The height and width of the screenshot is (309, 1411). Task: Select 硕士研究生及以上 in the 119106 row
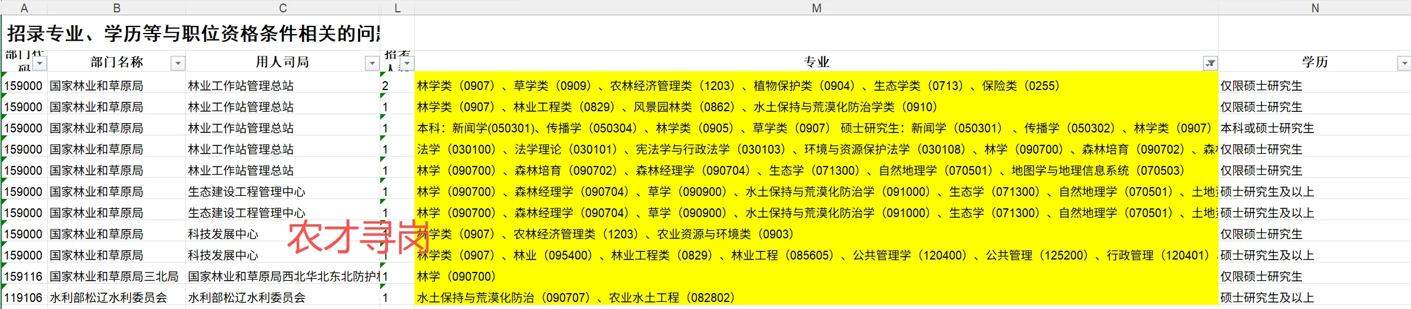[x=1315, y=297]
